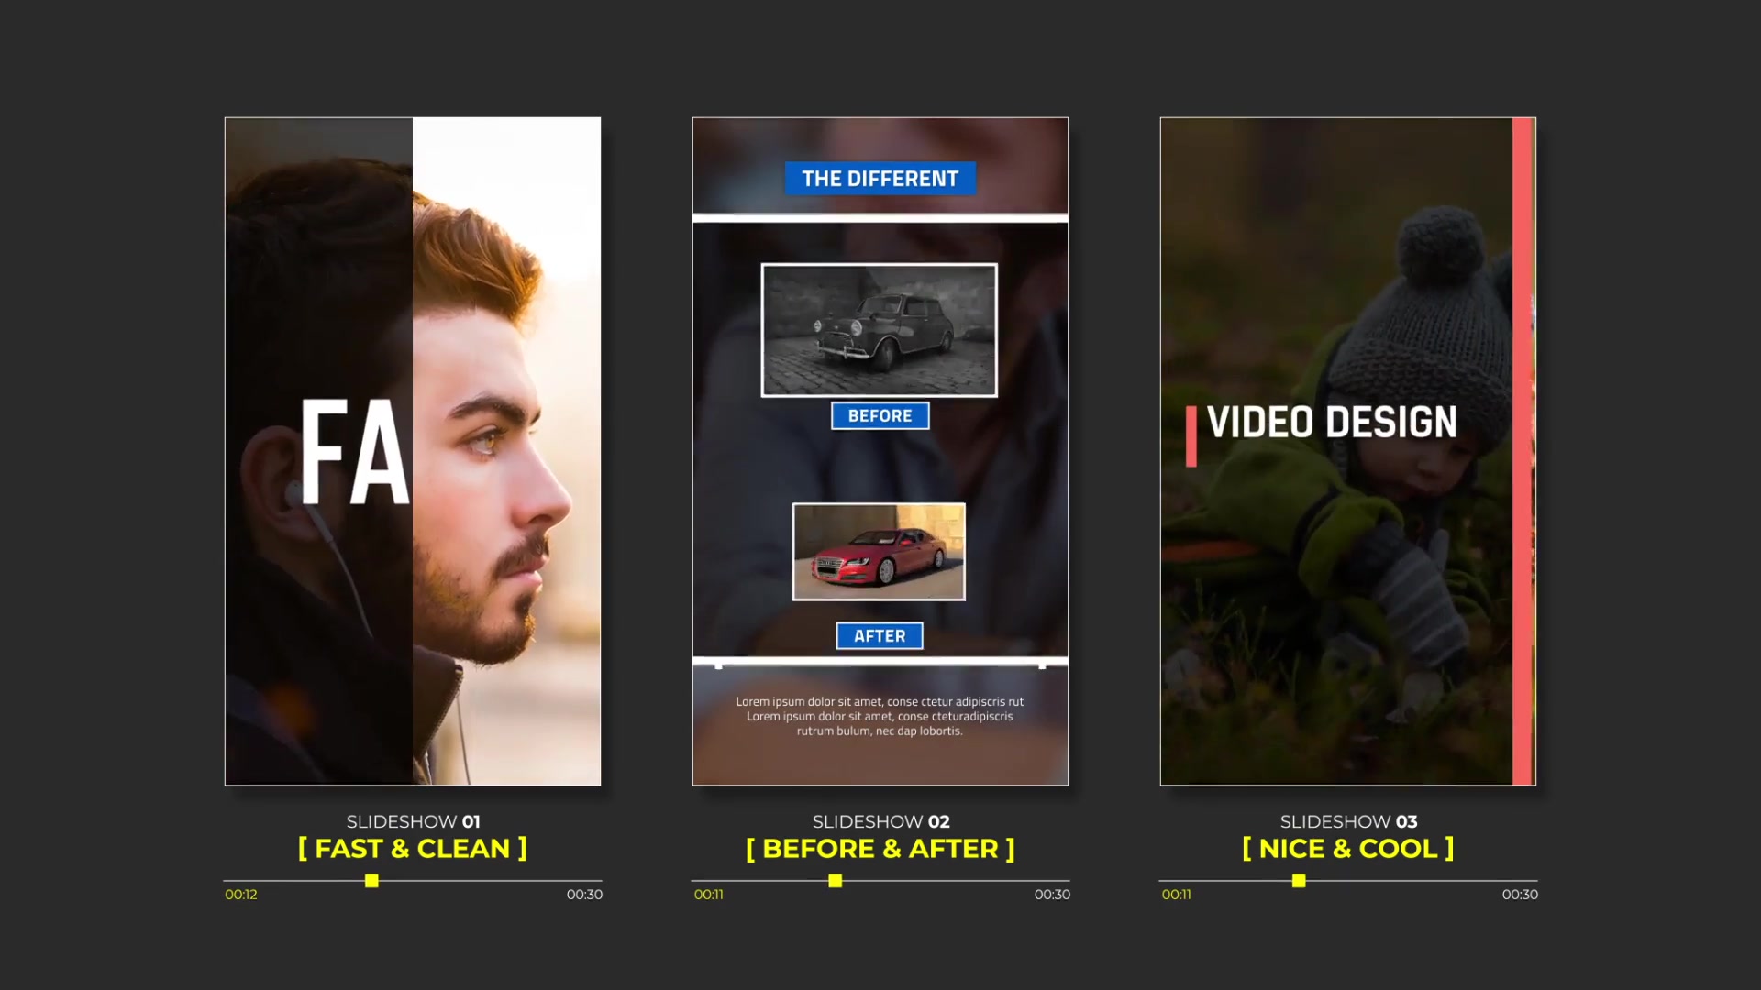Open the Slideshow 01 man portrait preview
1761x990 pixels.
[413, 451]
